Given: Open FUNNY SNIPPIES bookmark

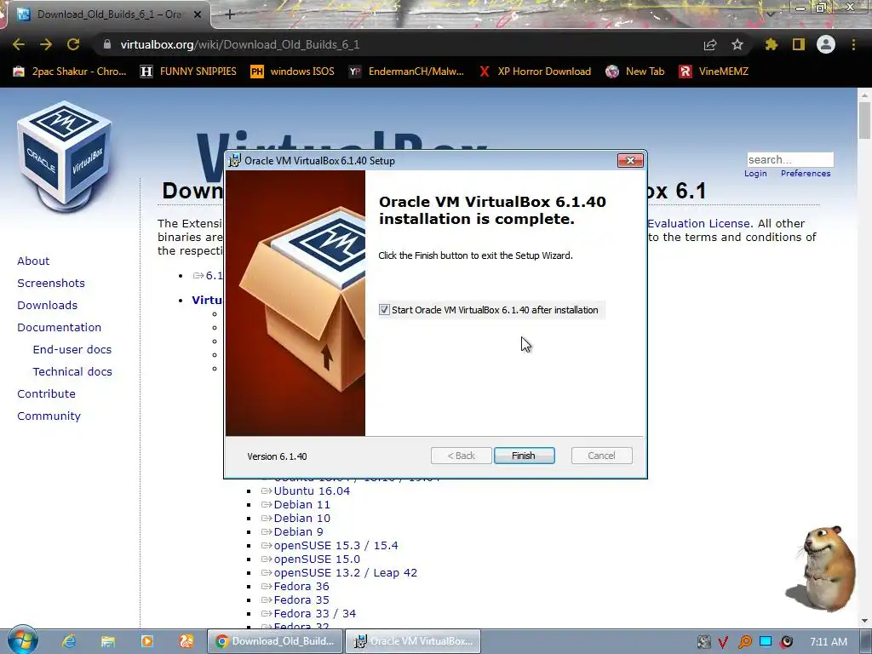Looking at the screenshot, I should pyautogui.click(x=188, y=72).
